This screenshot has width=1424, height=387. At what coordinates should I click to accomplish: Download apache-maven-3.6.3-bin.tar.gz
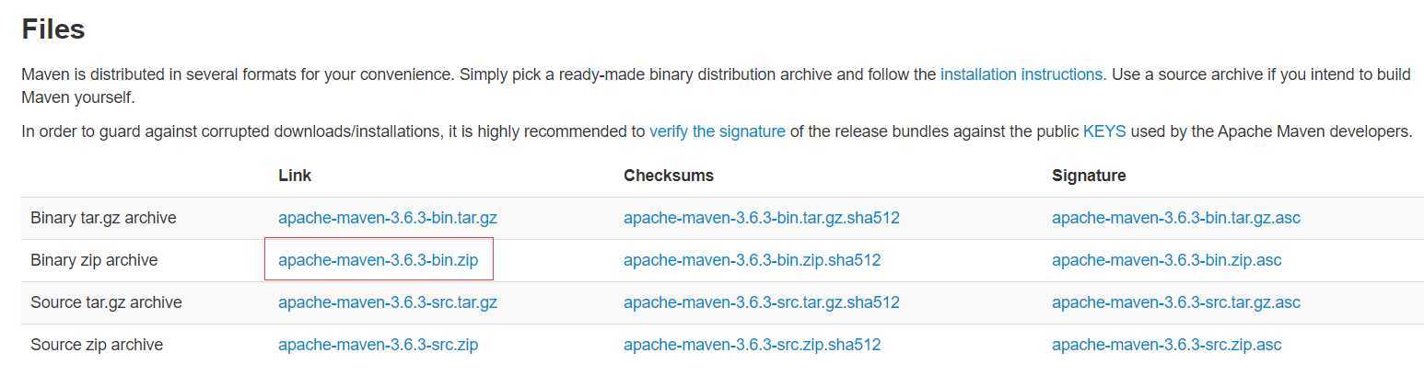[387, 219]
